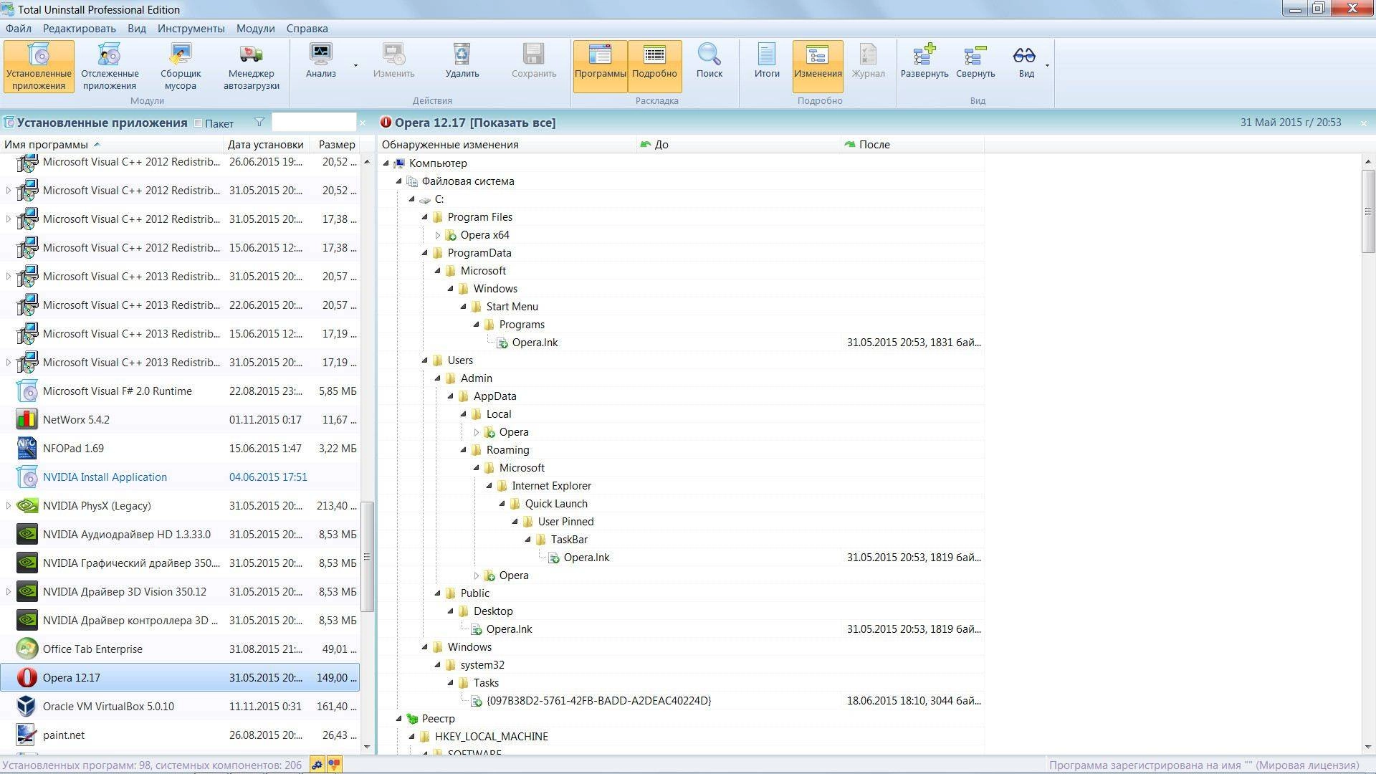This screenshot has width=1376, height=774.
Task: Sort by Дата установки column header
Action: [266, 145]
